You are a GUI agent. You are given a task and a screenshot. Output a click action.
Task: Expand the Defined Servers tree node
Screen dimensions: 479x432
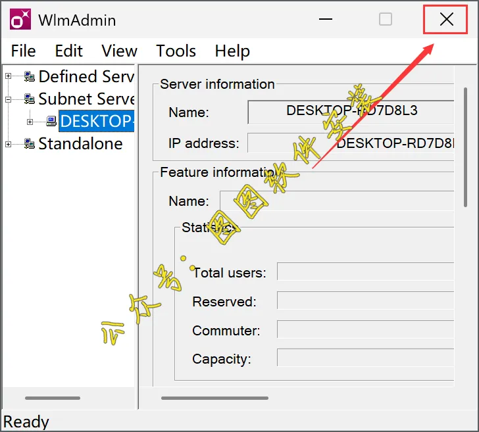coord(9,76)
